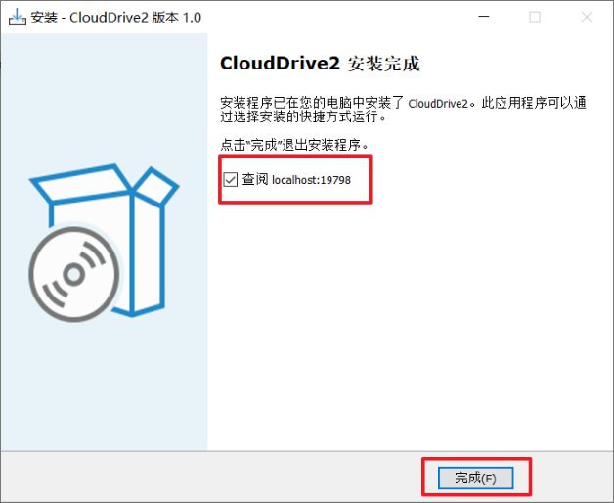Image resolution: width=614 pixels, height=503 pixels.
Task: Uncheck the 查阅 localhost:19798 checkbox
Action: [x=231, y=180]
